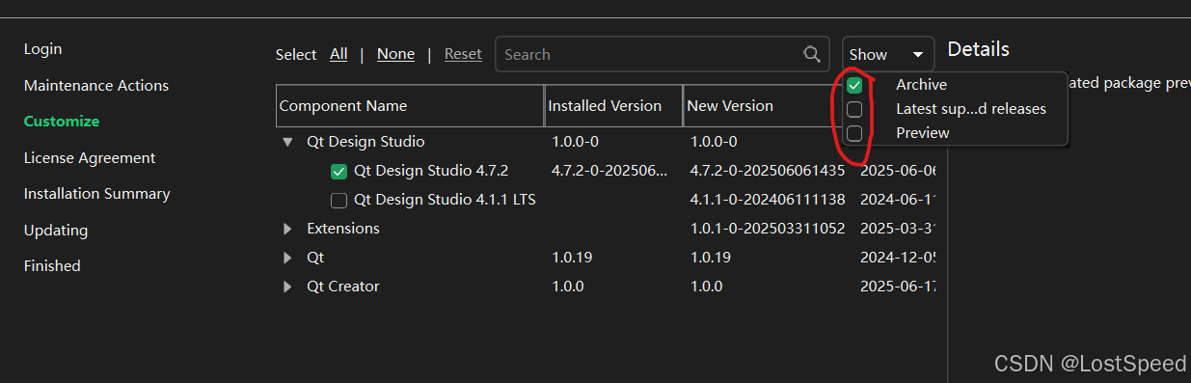Viewport: 1191px width, 383px height.
Task: Collapse the Qt Design Studio tree node
Action: tap(287, 142)
